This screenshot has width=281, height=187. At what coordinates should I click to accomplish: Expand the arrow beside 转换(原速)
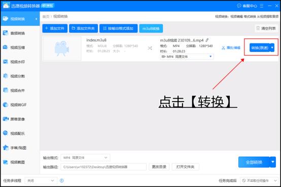point(272,48)
